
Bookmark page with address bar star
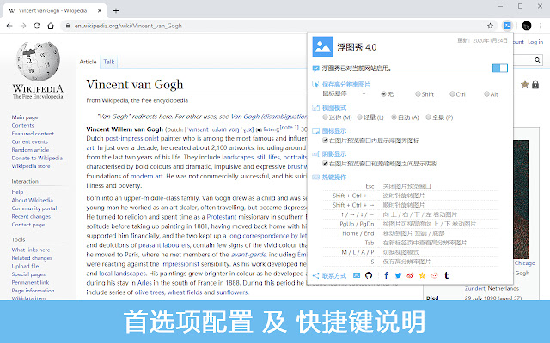tap(490, 26)
